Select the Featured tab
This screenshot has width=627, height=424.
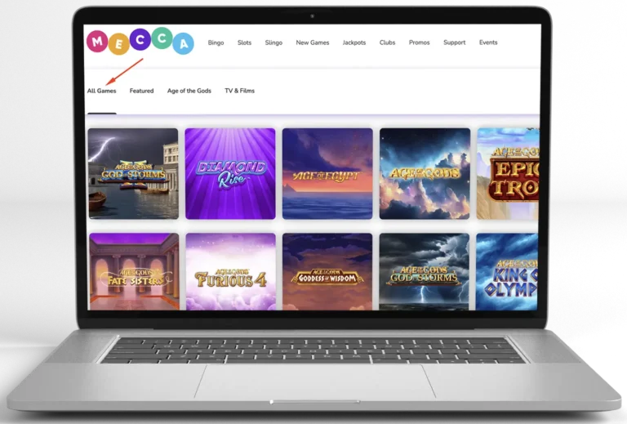(x=141, y=91)
